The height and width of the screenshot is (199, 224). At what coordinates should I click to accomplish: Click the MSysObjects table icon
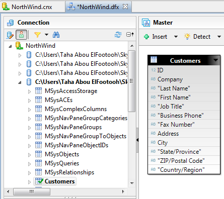pos(38,154)
